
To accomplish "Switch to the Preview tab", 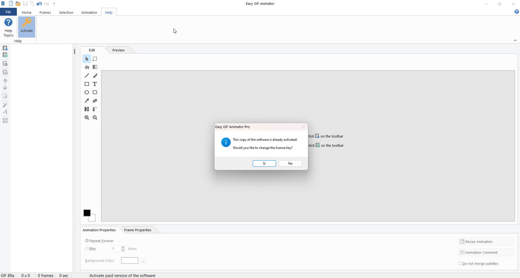I will pos(119,50).
